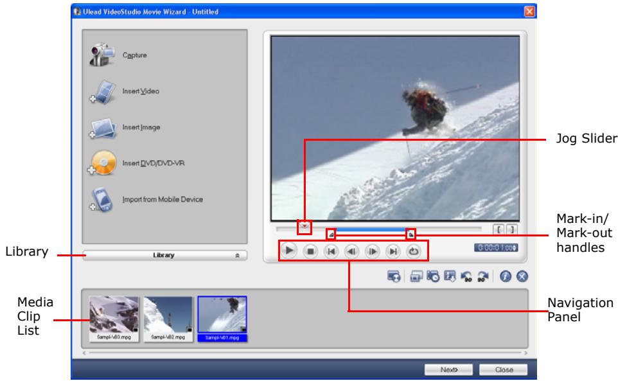Click the film-with-clock clip icon
This screenshot has width=618, height=381.
coord(433,276)
